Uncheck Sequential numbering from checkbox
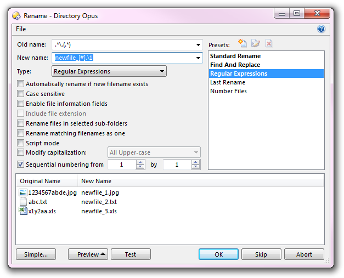Image resolution: width=344 pixels, height=278 pixels. [x=21, y=164]
